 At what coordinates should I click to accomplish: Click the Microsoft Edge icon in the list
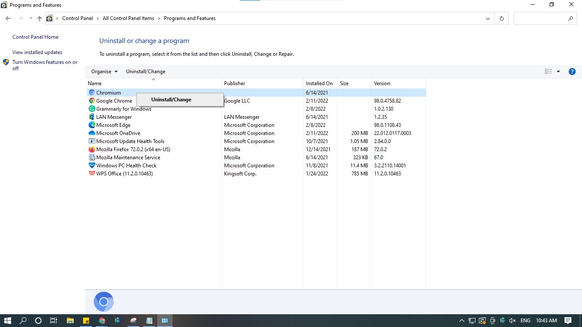[92, 125]
